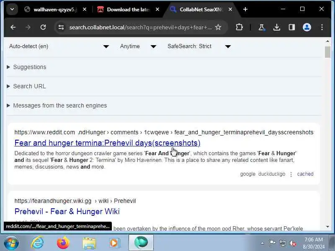
Task: Open the muted volume tray icon
Action: 293,243
